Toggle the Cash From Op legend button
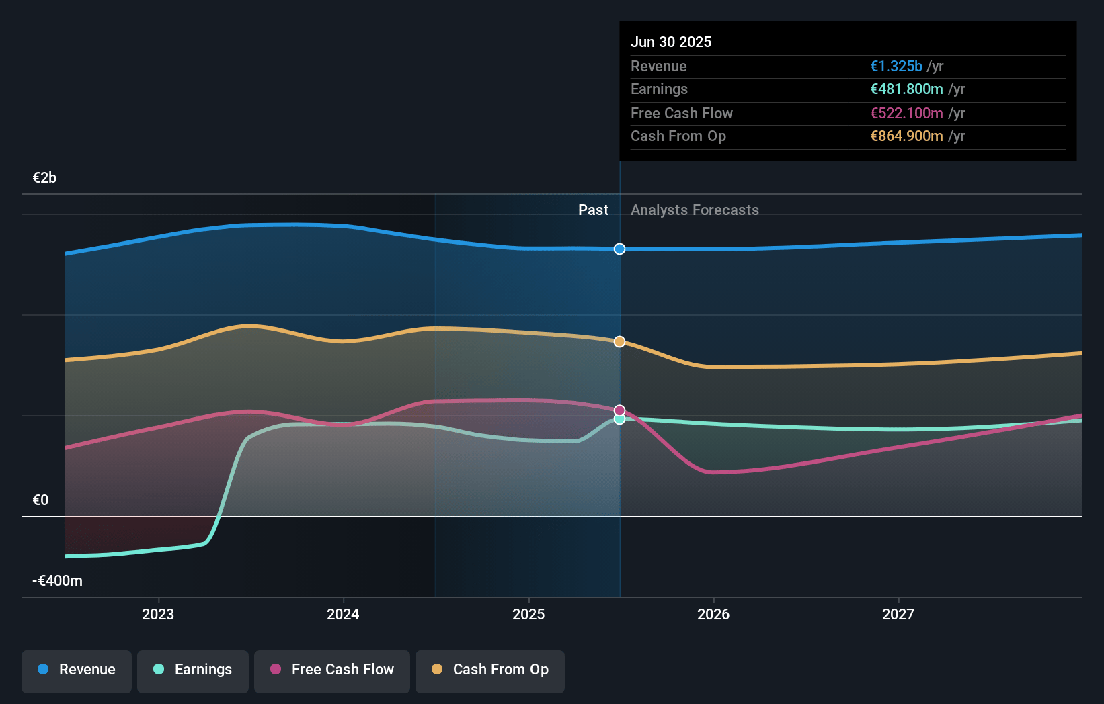Screen dimensions: 1104x704 [490, 671]
